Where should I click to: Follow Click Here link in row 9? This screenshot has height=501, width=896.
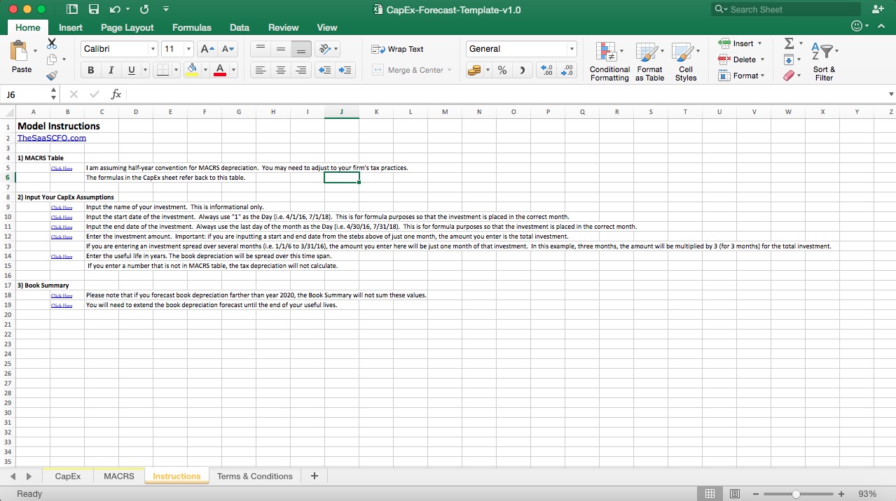click(x=62, y=208)
